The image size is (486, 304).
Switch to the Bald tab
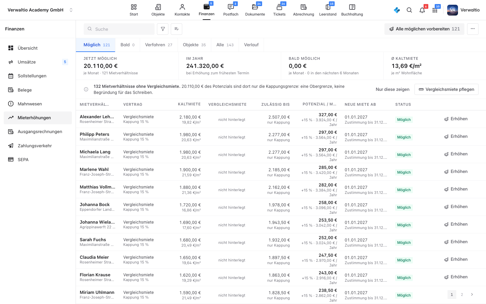tap(128, 45)
